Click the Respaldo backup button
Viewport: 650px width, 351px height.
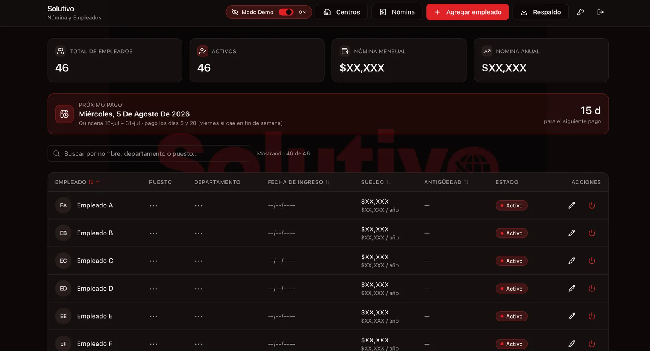pos(541,12)
